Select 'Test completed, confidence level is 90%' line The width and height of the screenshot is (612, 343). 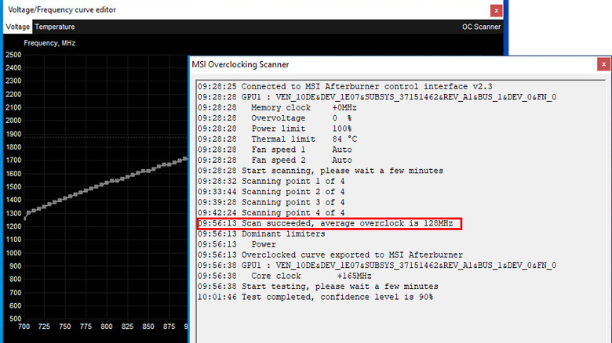coord(315,297)
